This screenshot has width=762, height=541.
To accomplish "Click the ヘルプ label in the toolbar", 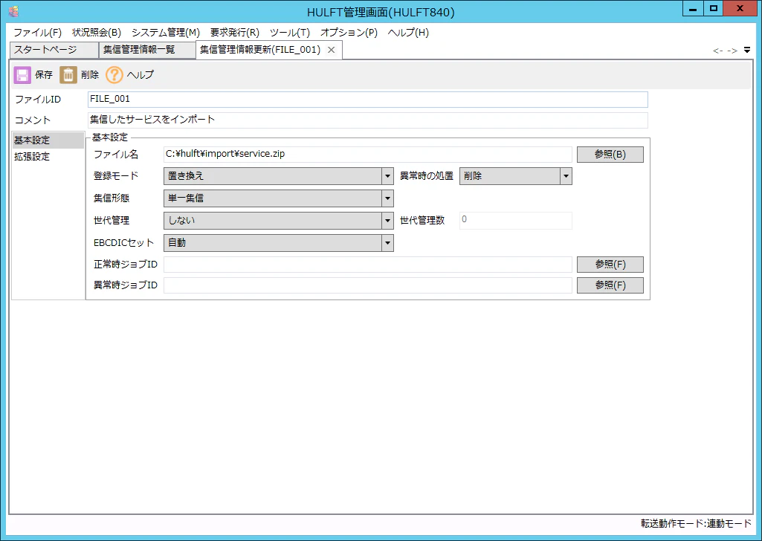I will [x=141, y=75].
